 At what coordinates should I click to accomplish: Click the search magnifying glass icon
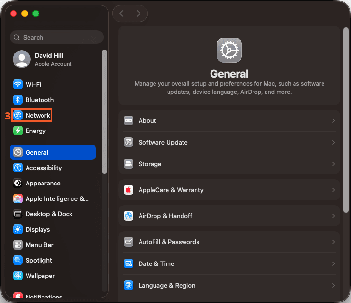coord(17,37)
